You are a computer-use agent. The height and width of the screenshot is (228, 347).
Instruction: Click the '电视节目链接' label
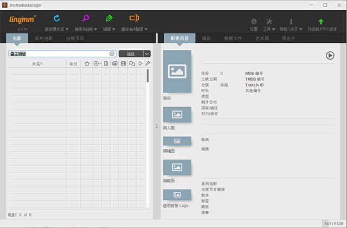click(213, 190)
